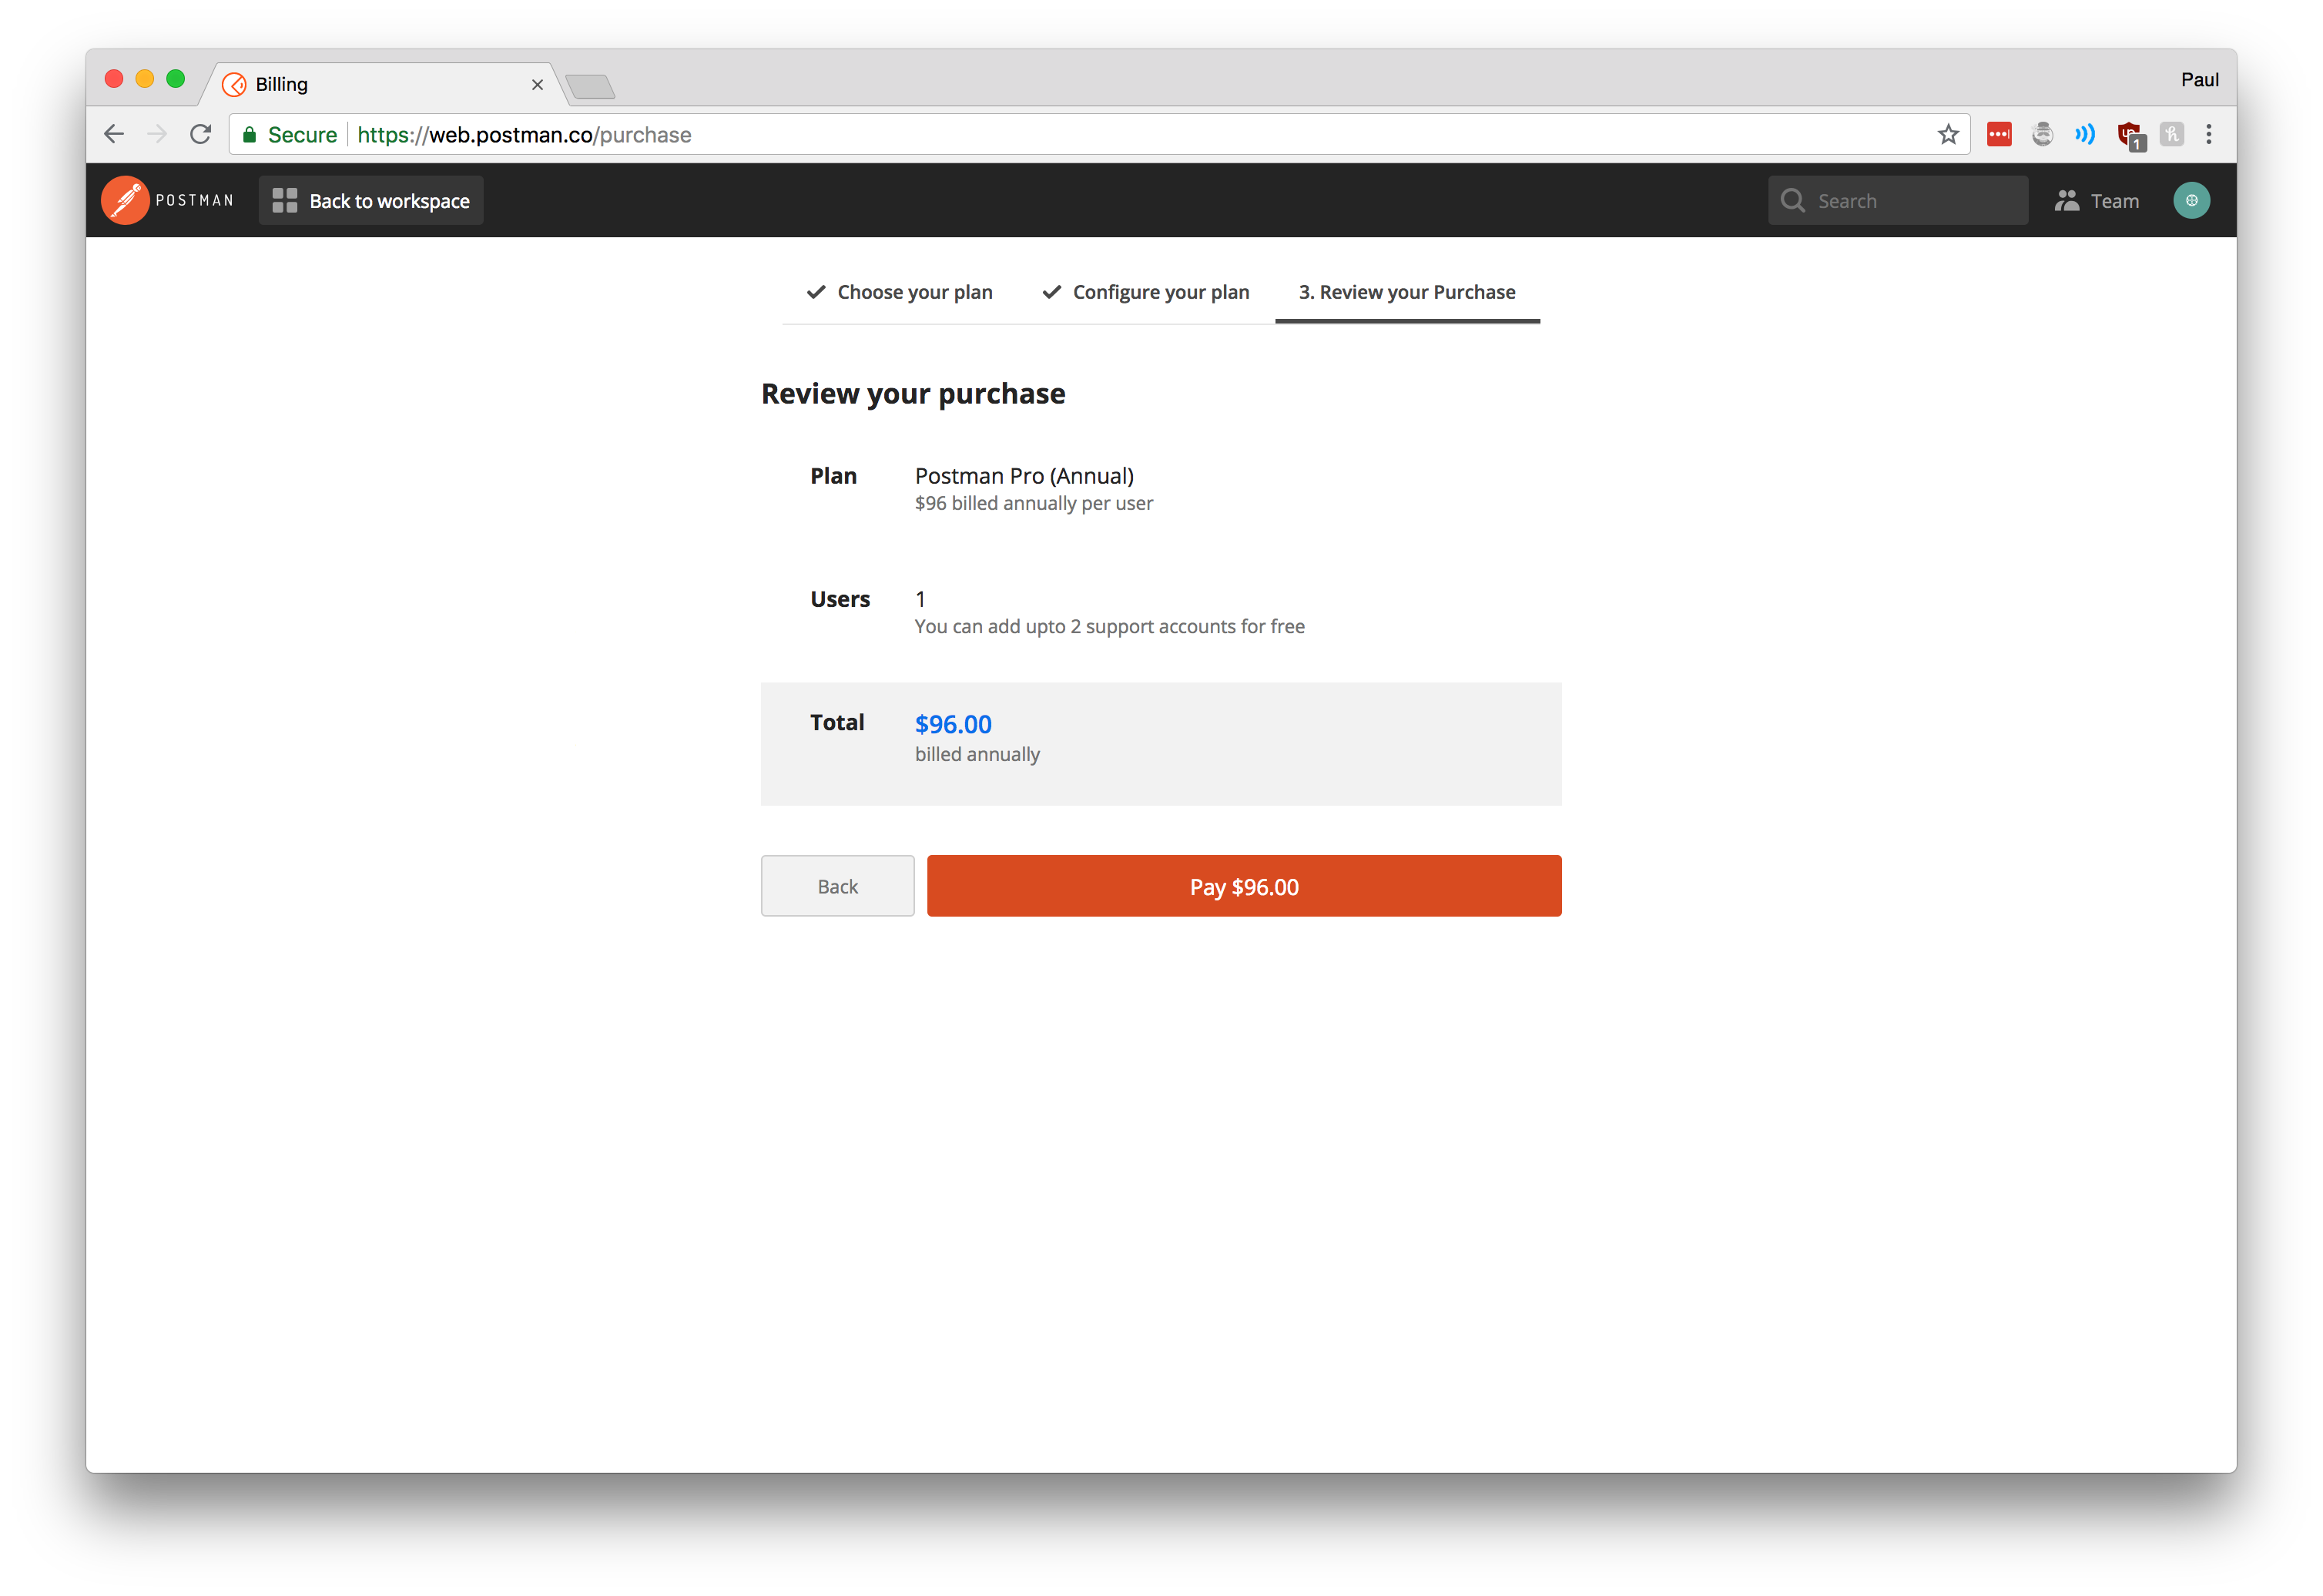Click the Paul profile name
Viewport: 2323px width, 1596px height.
2199,79
